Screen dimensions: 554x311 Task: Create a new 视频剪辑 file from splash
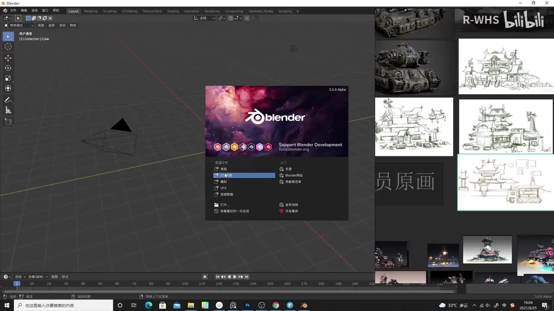click(x=244, y=194)
